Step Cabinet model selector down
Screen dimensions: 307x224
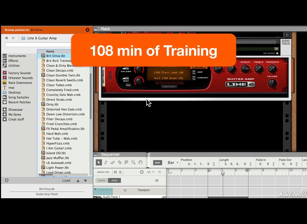click(x=194, y=79)
